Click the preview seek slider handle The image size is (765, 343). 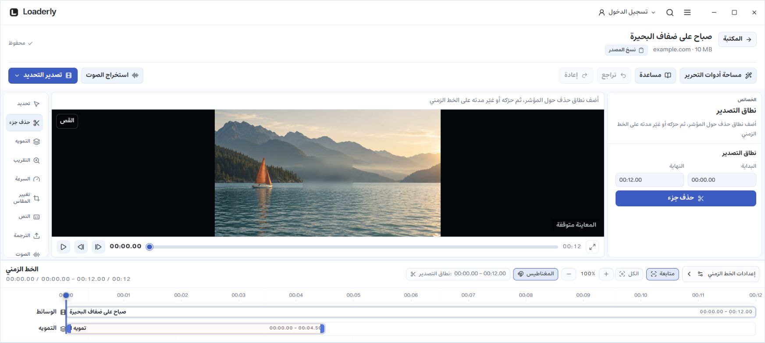tap(149, 247)
